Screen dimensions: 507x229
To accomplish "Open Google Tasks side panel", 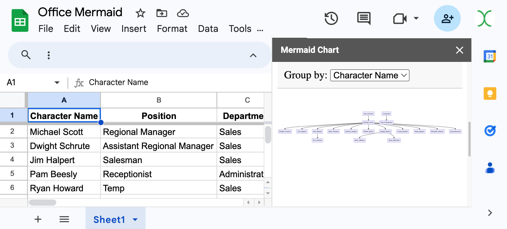I will coord(490,131).
